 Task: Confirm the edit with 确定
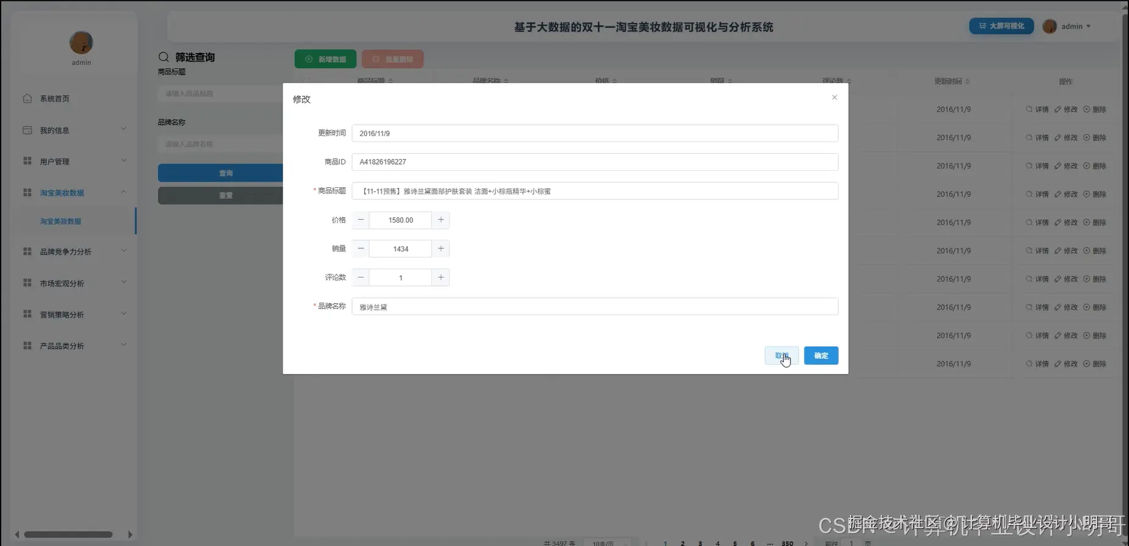[x=821, y=356]
